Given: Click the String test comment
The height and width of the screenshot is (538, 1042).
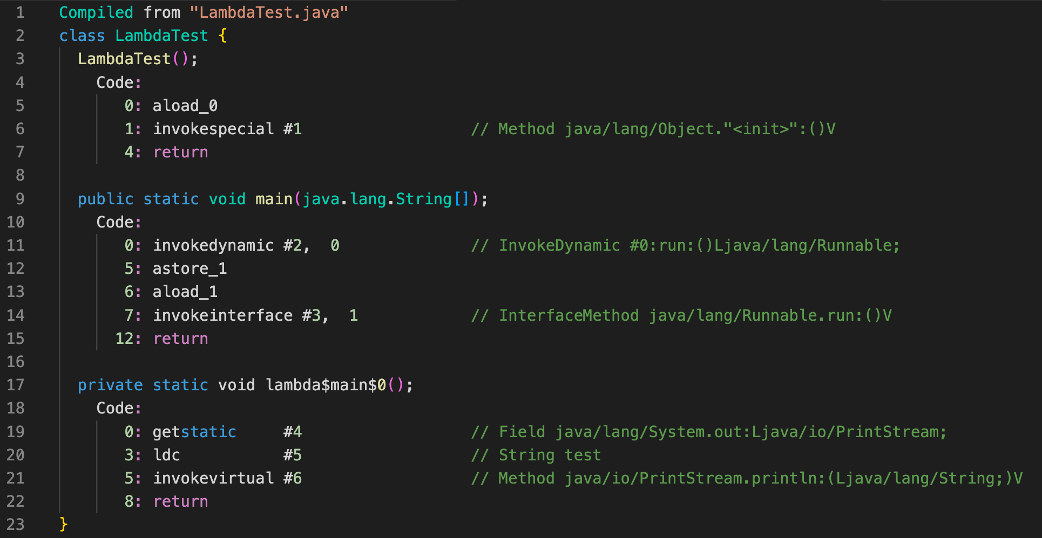Looking at the screenshot, I should pos(536,455).
